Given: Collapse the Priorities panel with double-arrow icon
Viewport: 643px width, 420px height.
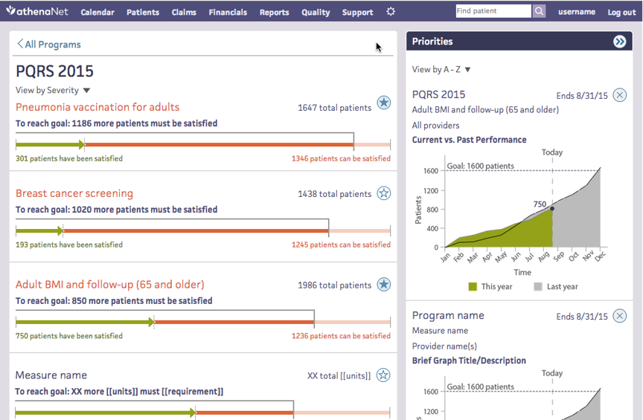Looking at the screenshot, I should click(x=619, y=42).
